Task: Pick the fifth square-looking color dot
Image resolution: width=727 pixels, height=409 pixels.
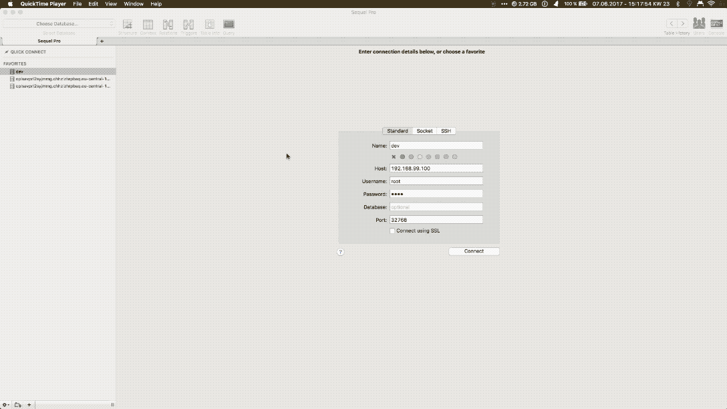Action: point(437,157)
